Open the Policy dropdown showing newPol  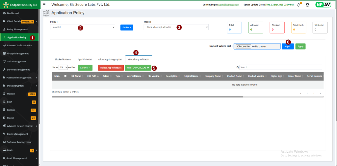pos(83,27)
